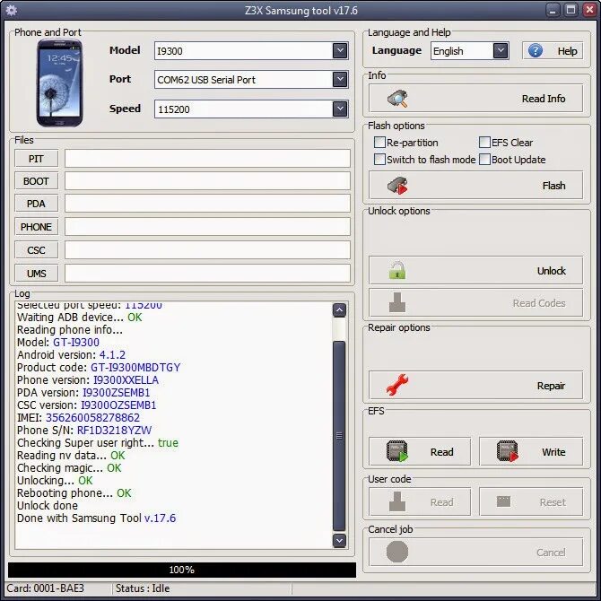Expand the Port dropdown COM62

(340, 79)
